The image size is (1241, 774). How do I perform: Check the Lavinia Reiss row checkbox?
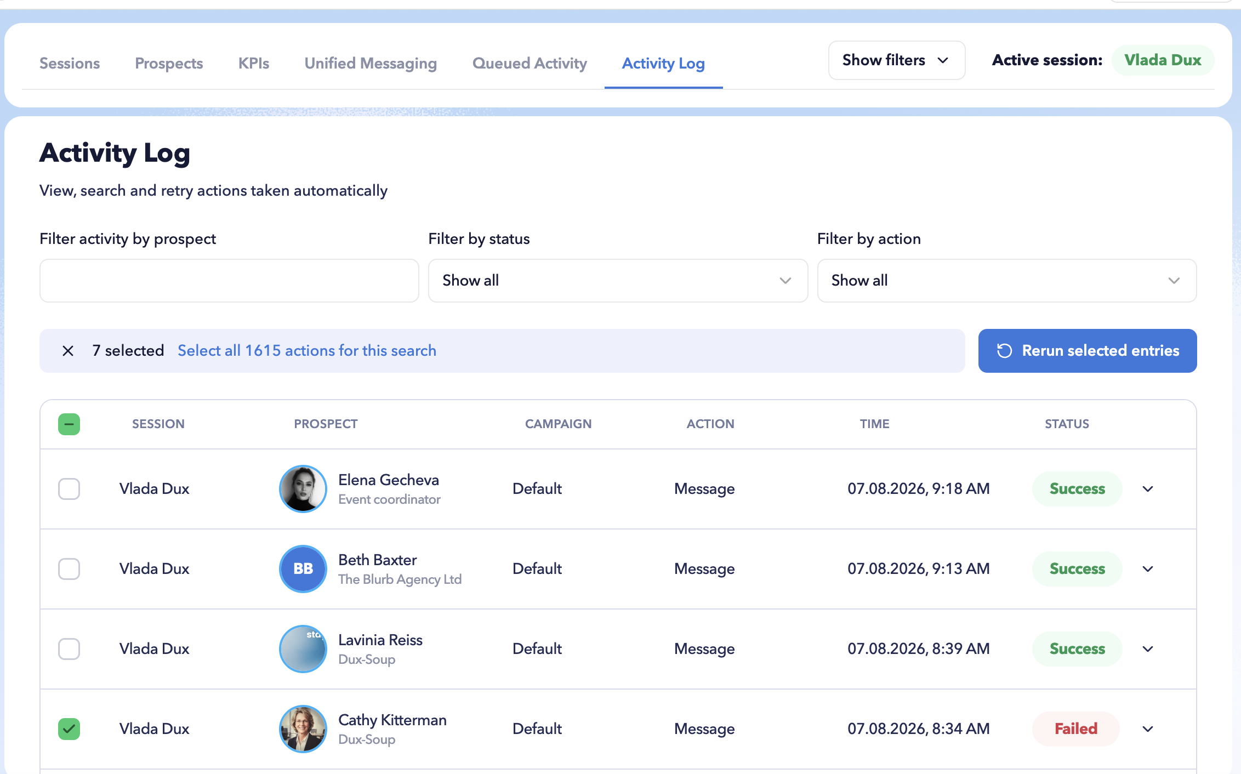click(69, 649)
